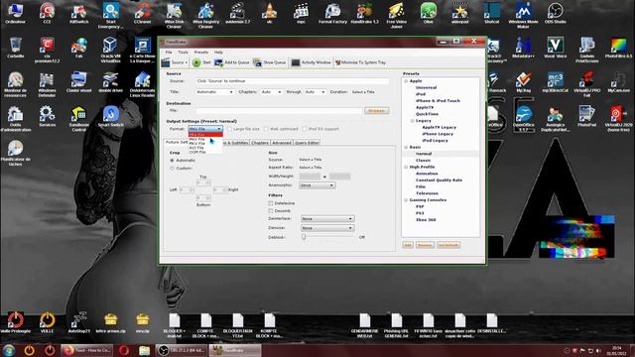This screenshot has height=357, width=635.
Task: Enable the Web optimized checkbox
Action: click(266, 129)
